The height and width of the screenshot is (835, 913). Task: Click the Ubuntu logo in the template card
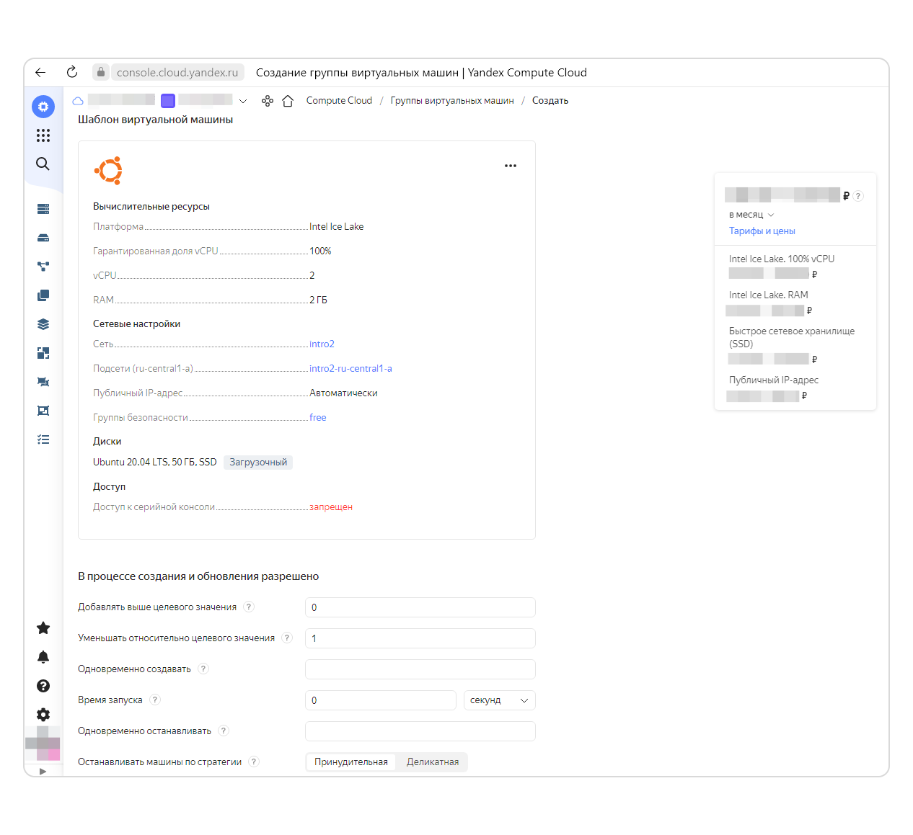coord(109,171)
